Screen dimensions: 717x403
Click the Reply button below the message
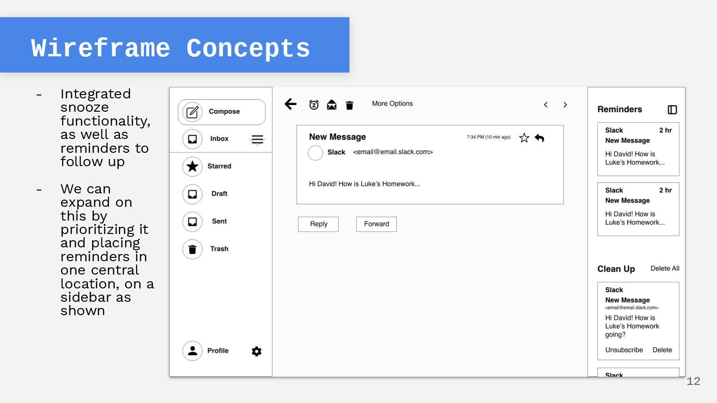click(318, 224)
